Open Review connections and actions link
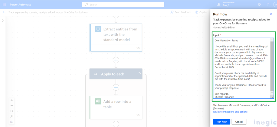 pos(230,112)
